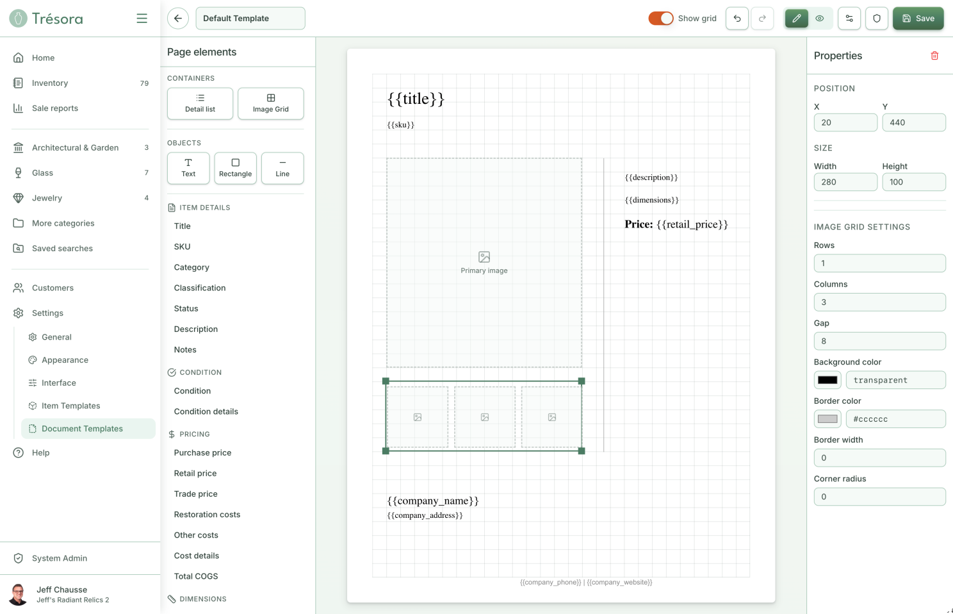Select the {{title}} text on canvas
This screenshot has height=614, width=953.
tap(416, 99)
